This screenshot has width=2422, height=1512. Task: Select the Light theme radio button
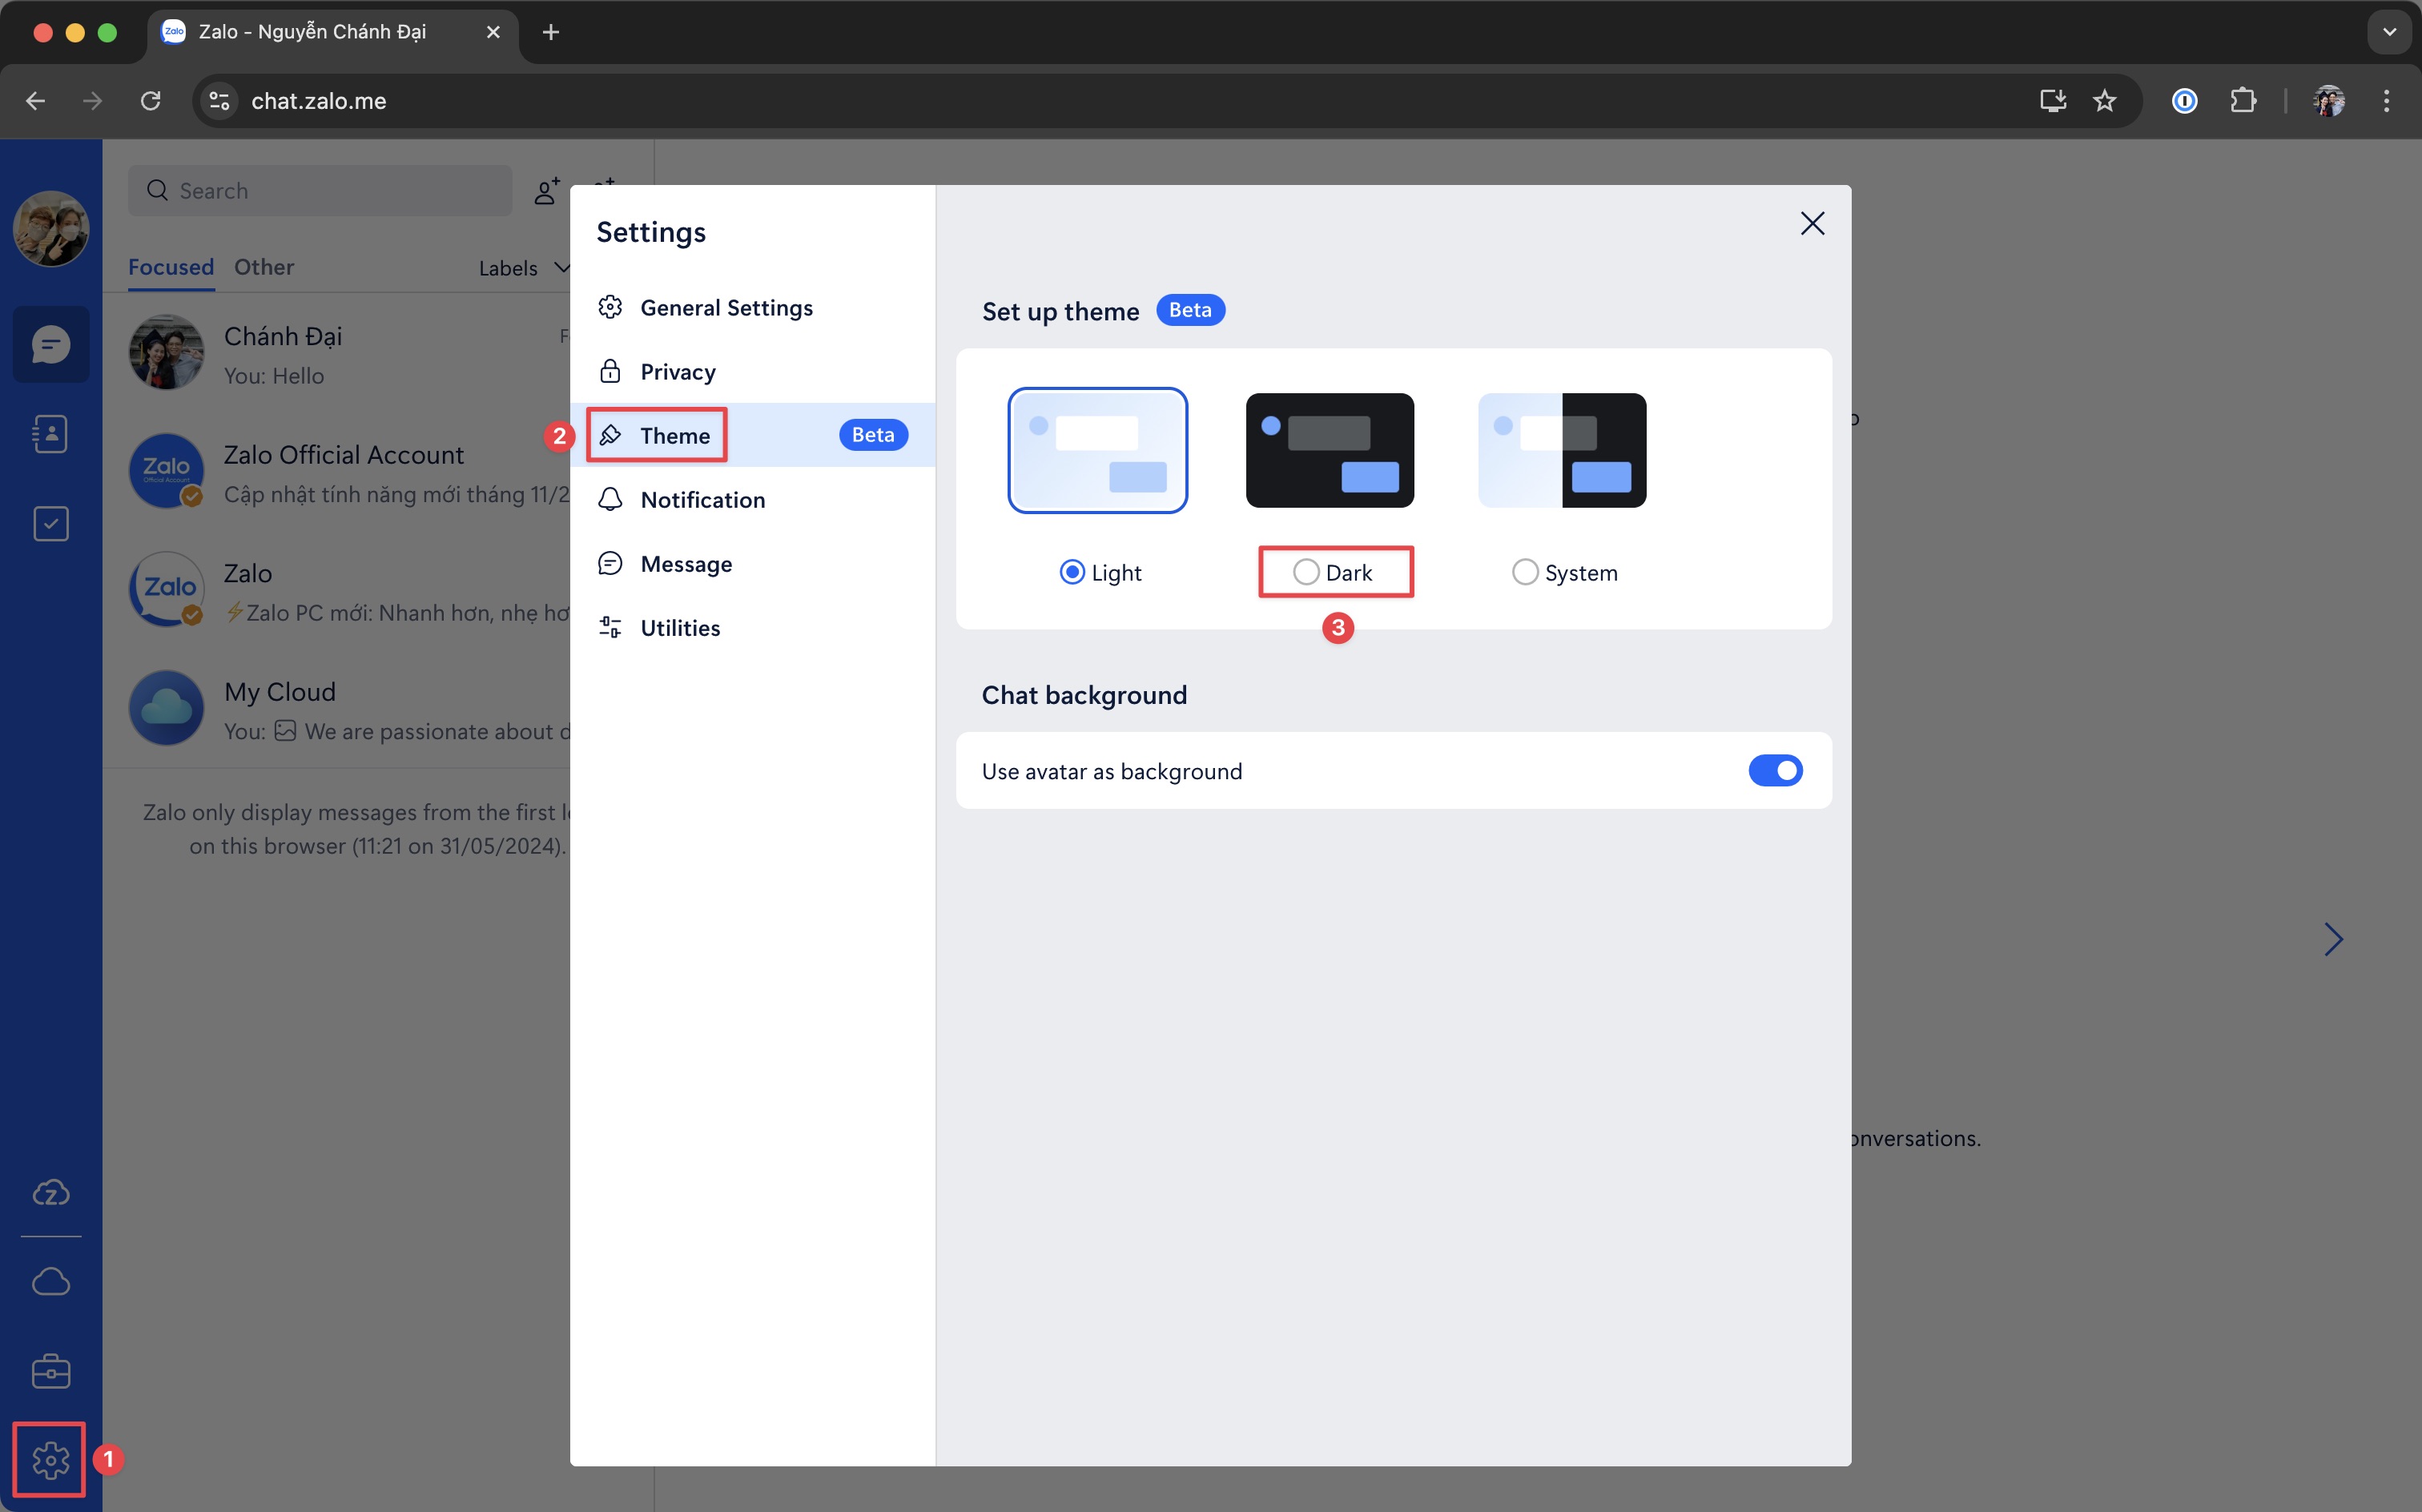click(x=1069, y=571)
